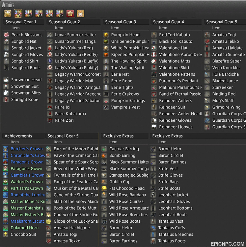Click the Cactuar Earring item icon
Viewport: 246px width, 247px height.
(x=104, y=149)
